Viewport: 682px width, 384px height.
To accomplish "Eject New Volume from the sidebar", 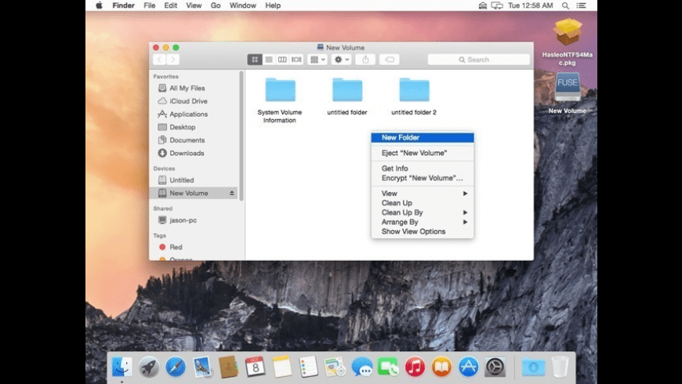I will [231, 193].
